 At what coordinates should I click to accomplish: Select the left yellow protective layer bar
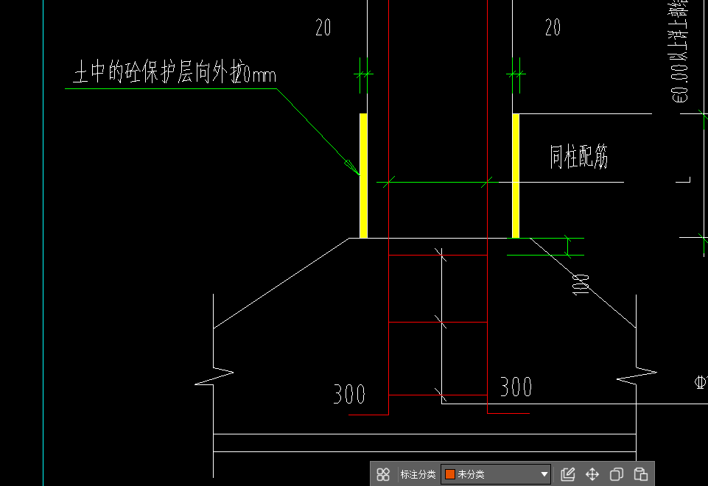[363, 175]
